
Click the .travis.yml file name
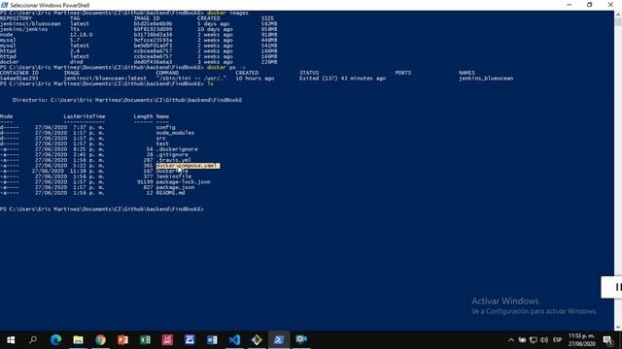pyautogui.click(x=173, y=160)
